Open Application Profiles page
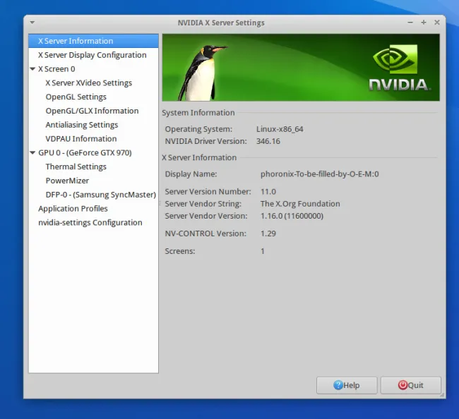 (x=73, y=209)
